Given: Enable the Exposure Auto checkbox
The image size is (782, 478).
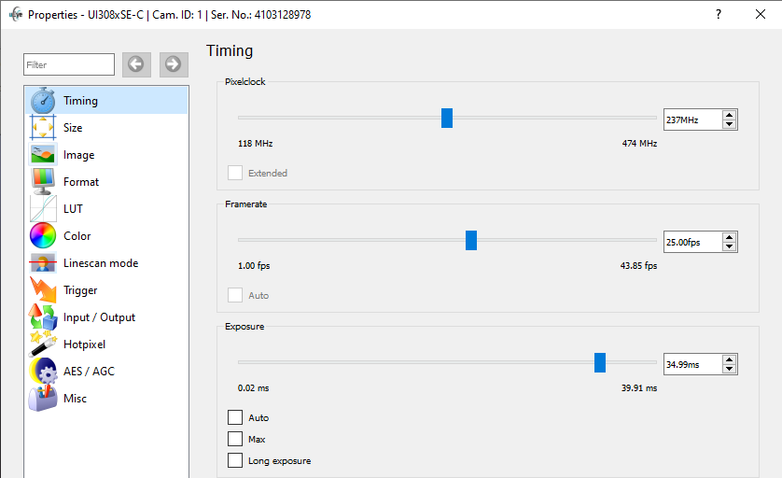Looking at the screenshot, I should [x=235, y=417].
